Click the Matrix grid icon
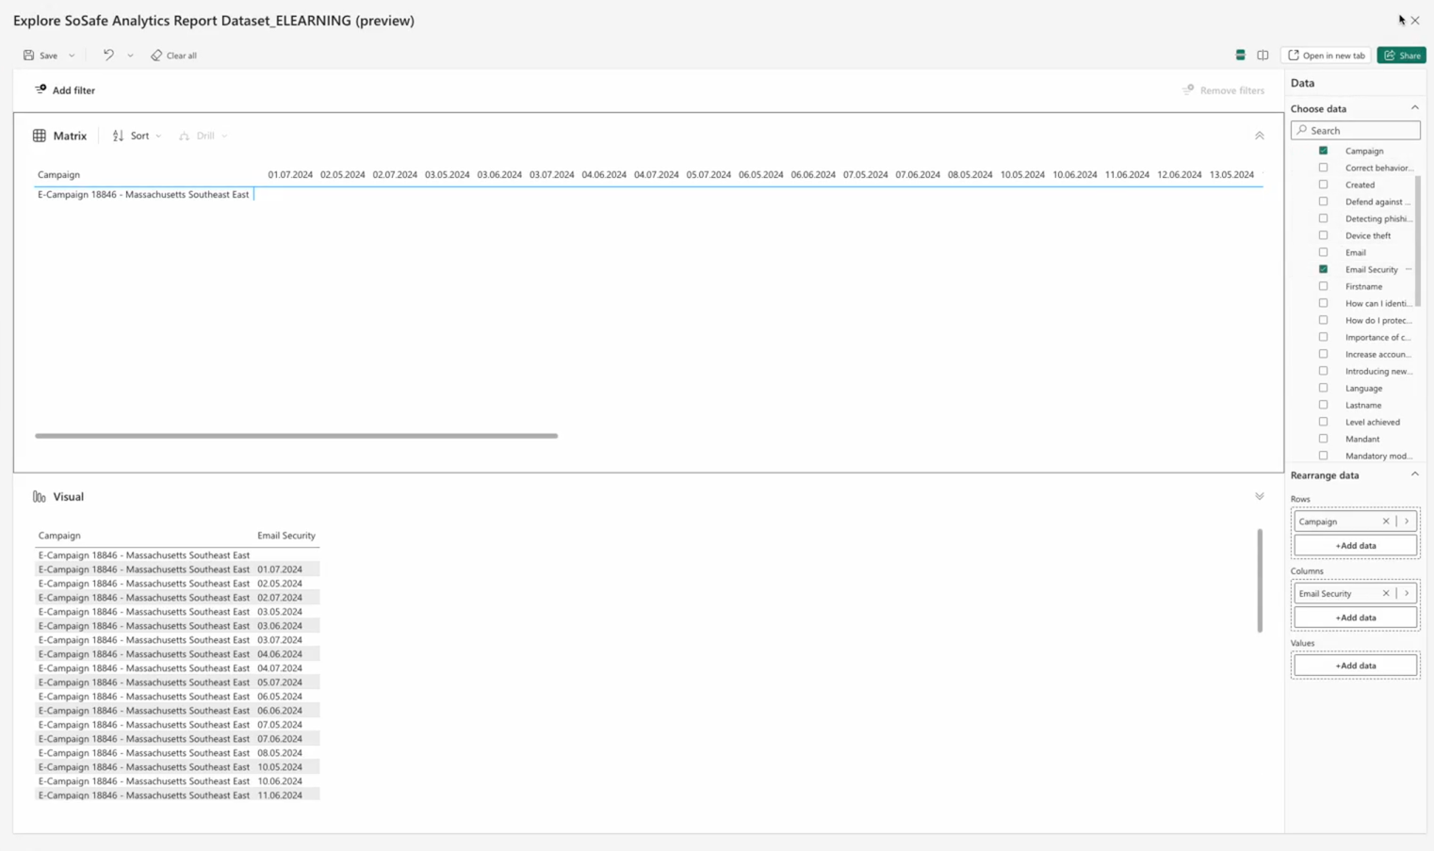 pos(40,136)
